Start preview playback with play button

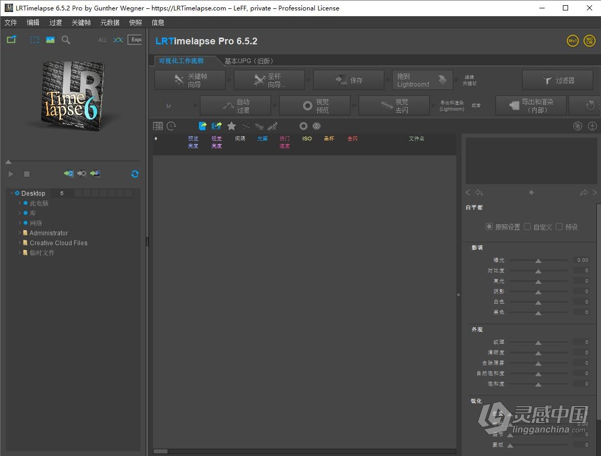click(11, 174)
